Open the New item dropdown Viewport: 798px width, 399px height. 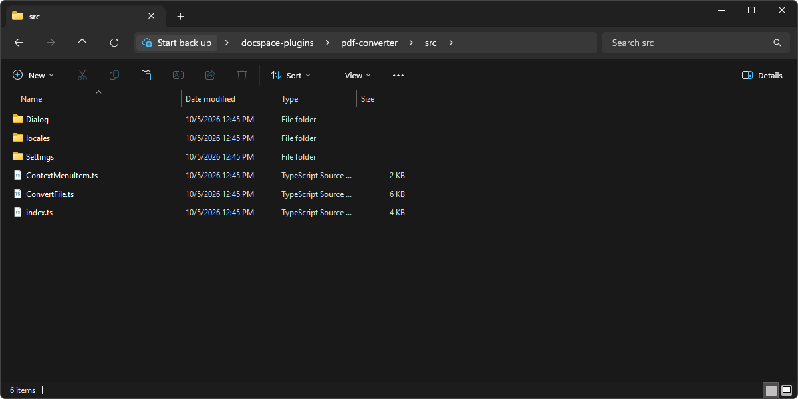(33, 75)
